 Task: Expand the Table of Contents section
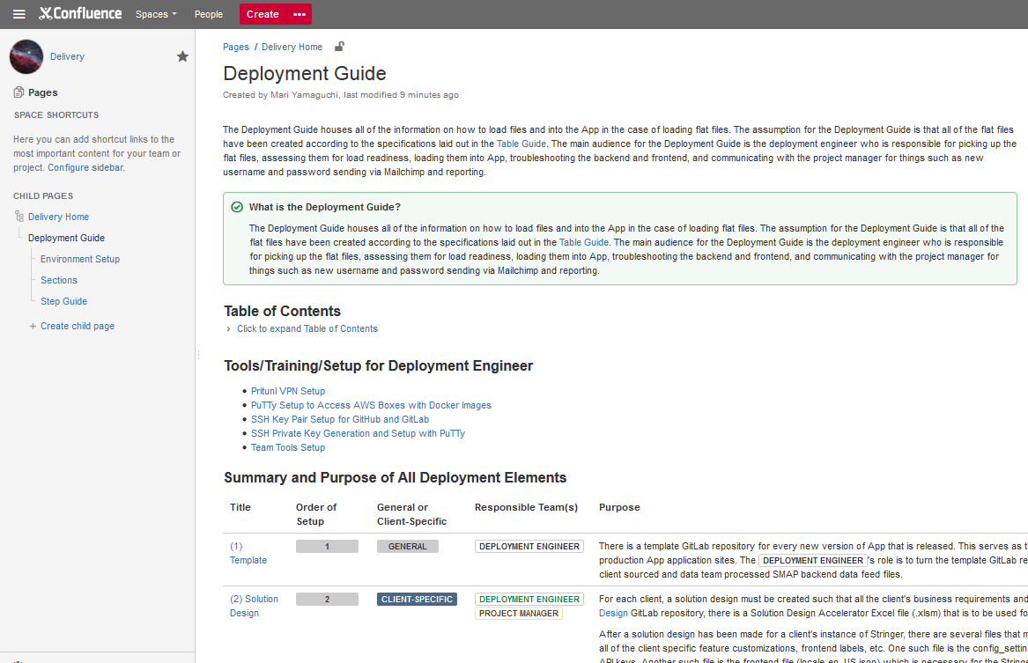point(307,328)
